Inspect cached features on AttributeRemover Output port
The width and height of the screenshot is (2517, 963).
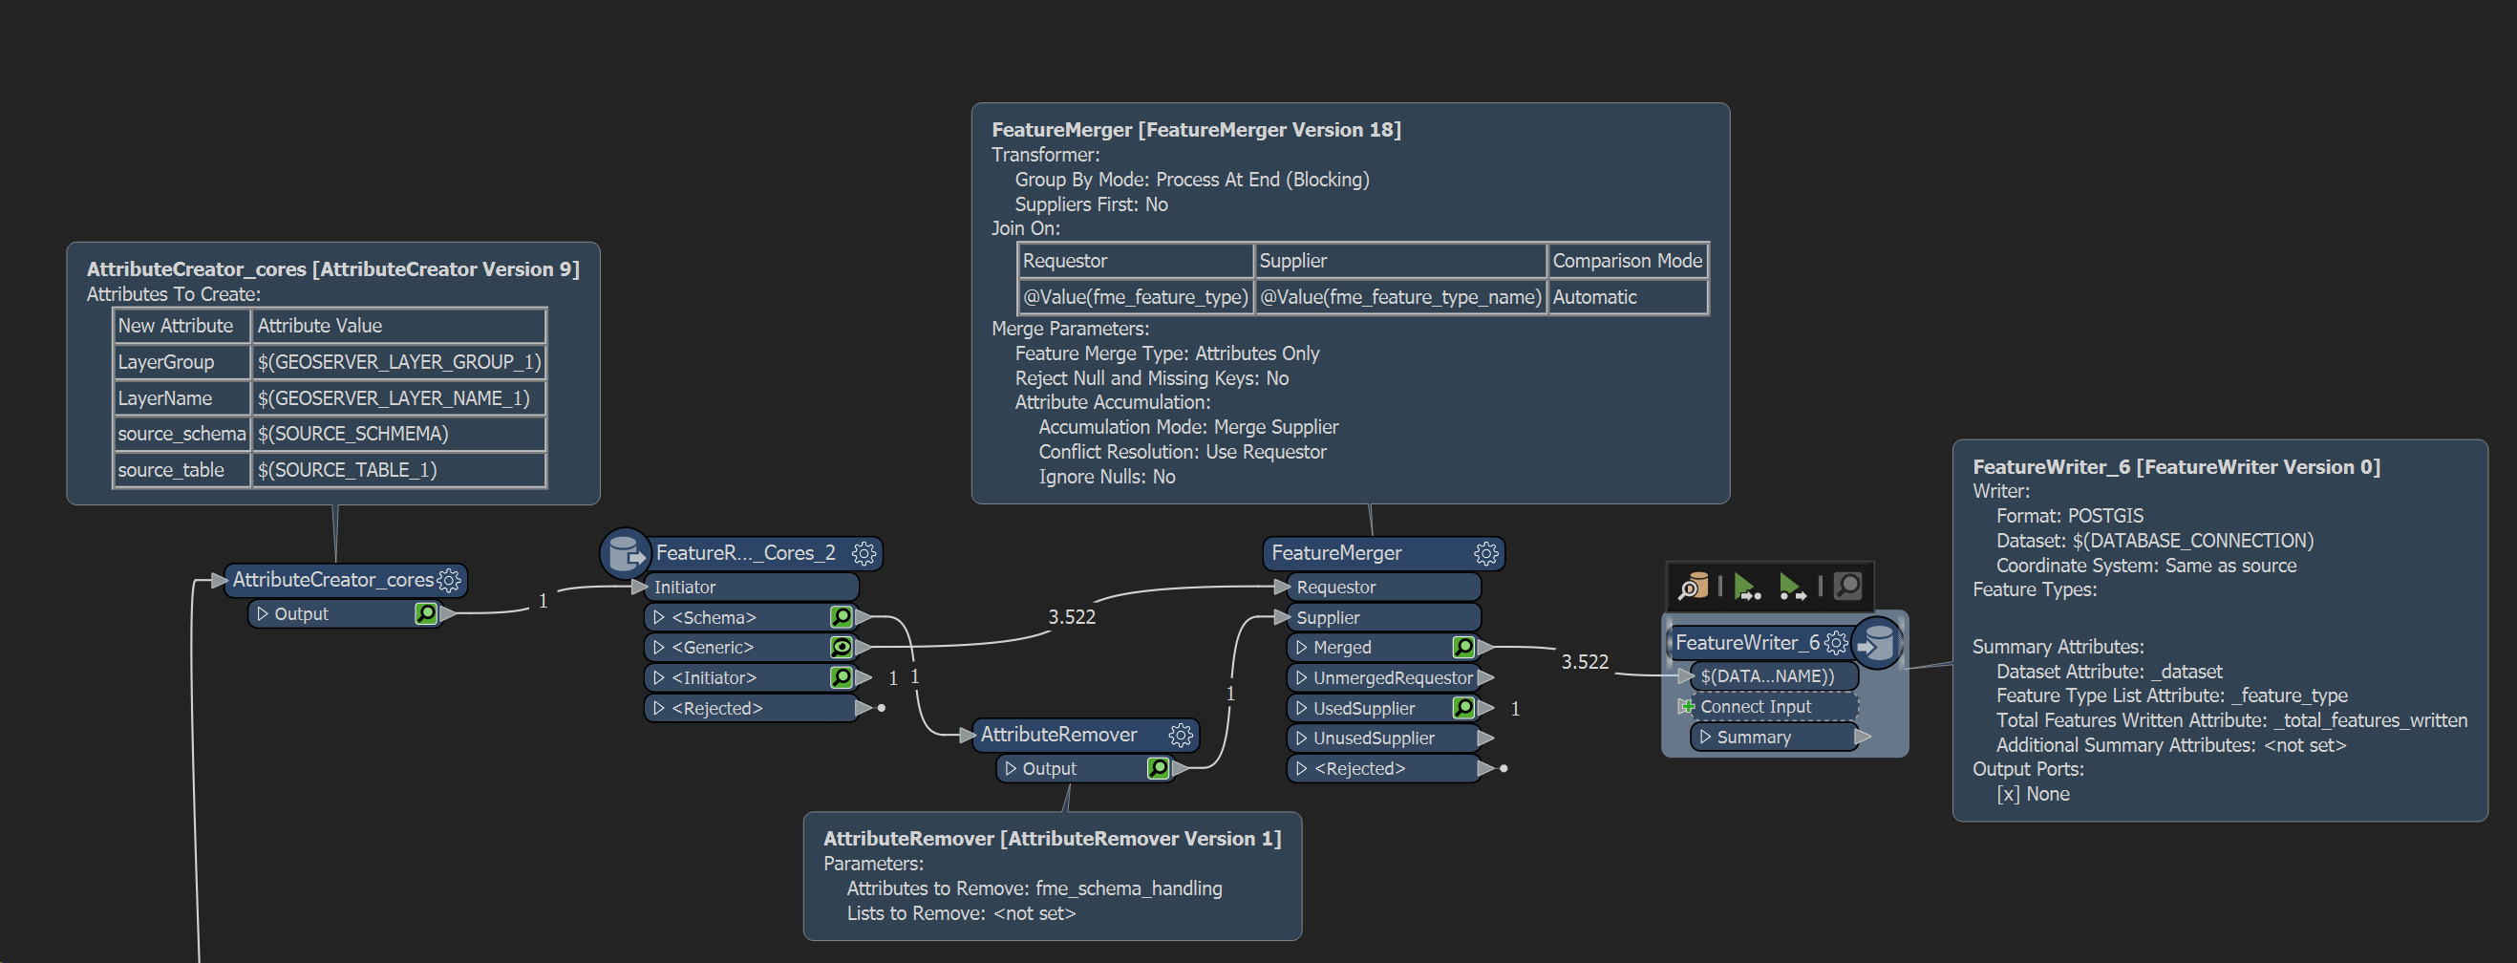1158,769
